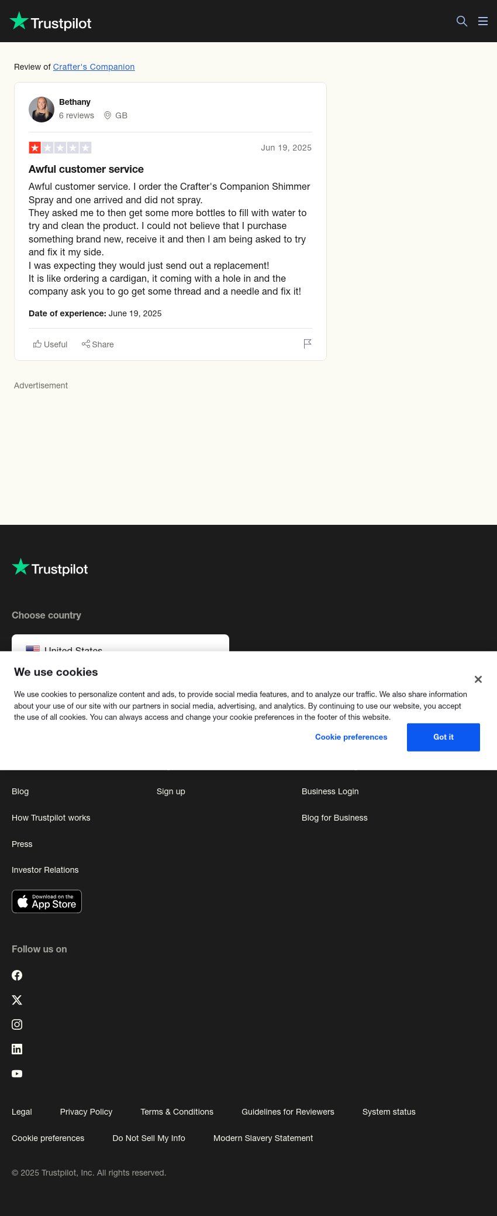Viewport: 497px width, 1216px height.
Task: Open Blog for Business link
Action: [334, 818]
